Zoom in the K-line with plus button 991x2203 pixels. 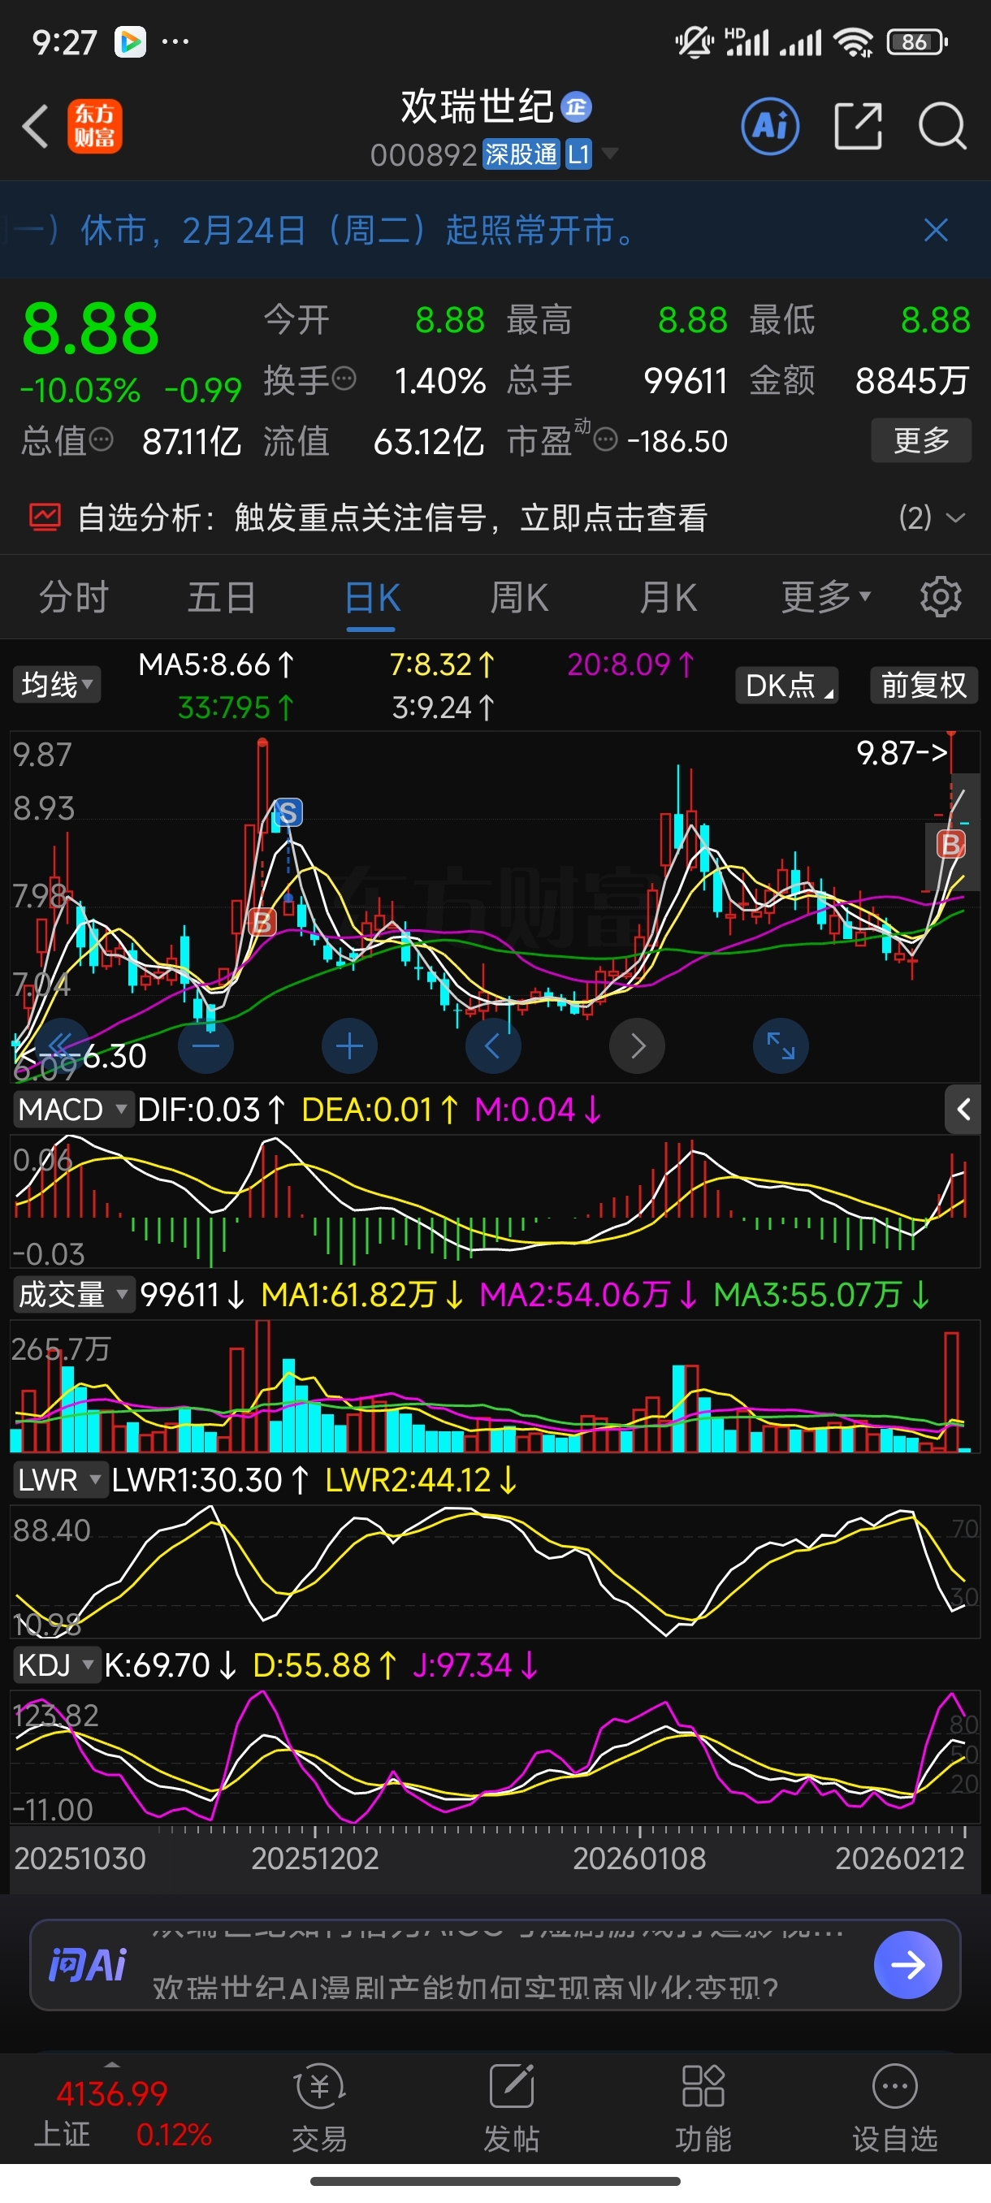point(348,1045)
